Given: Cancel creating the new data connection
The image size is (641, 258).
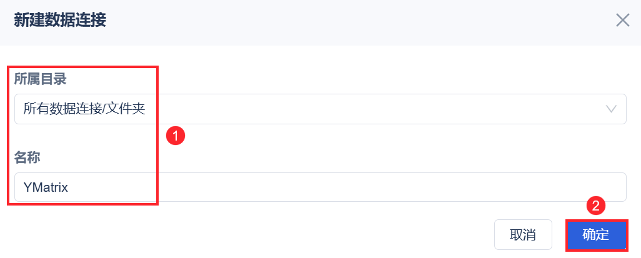Looking at the screenshot, I should (523, 235).
